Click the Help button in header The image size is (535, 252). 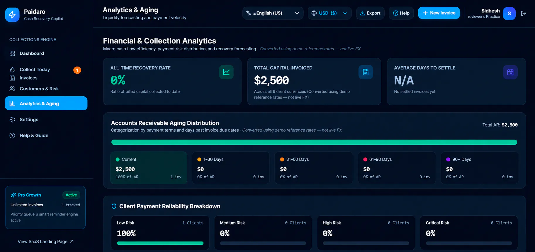tap(401, 13)
